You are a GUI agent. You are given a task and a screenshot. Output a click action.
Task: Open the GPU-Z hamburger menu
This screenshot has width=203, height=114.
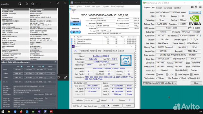pyautogui.click(x=200, y=7)
